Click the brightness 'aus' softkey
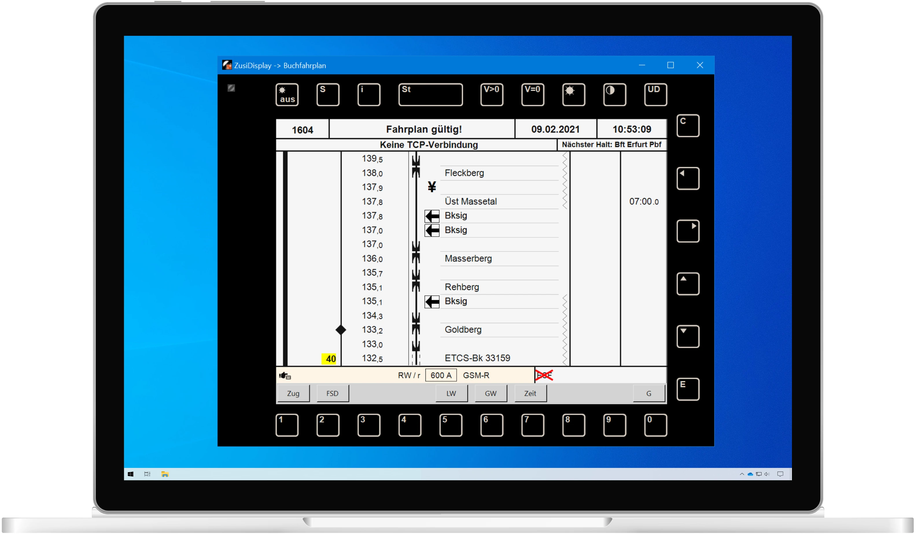This screenshot has height=534, width=916. (287, 95)
